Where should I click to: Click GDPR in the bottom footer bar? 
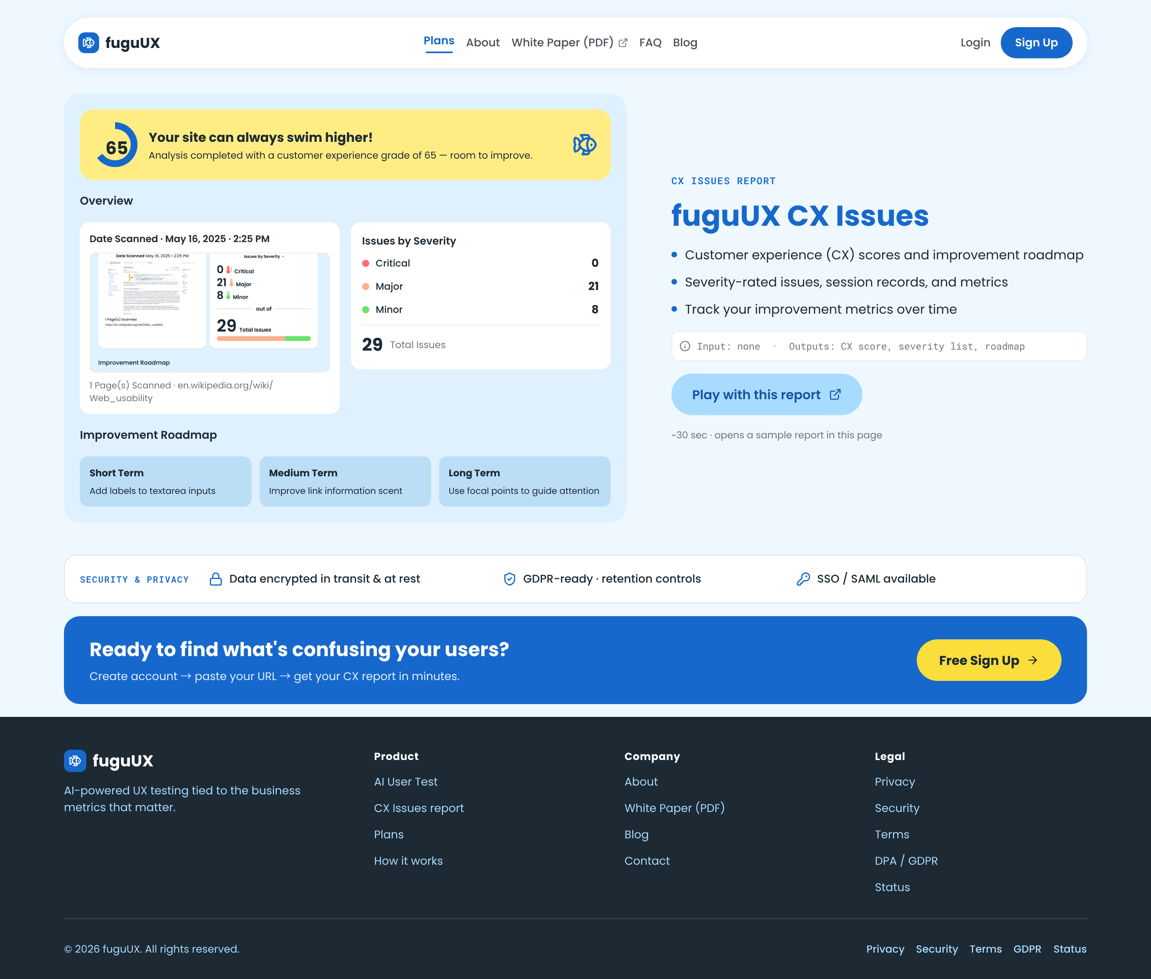click(x=1027, y=949)
